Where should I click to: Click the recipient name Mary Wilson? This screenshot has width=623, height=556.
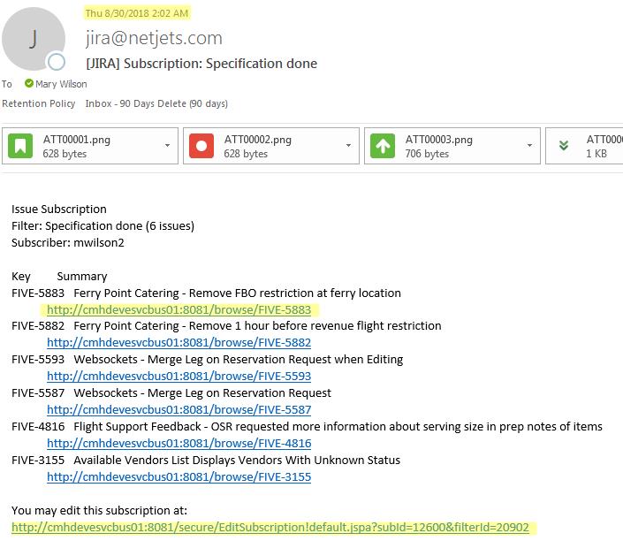(x=61, y=84)
